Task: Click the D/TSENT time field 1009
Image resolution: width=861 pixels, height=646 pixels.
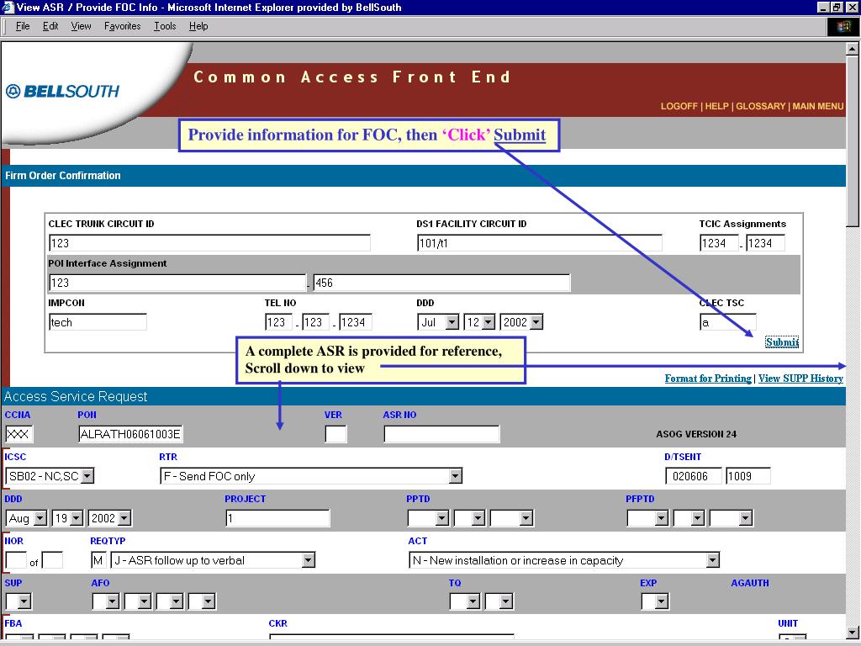Action: (747, 476)
